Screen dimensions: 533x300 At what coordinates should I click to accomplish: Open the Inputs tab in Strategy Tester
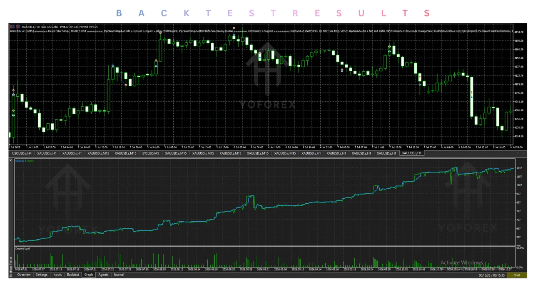(57, 275)
